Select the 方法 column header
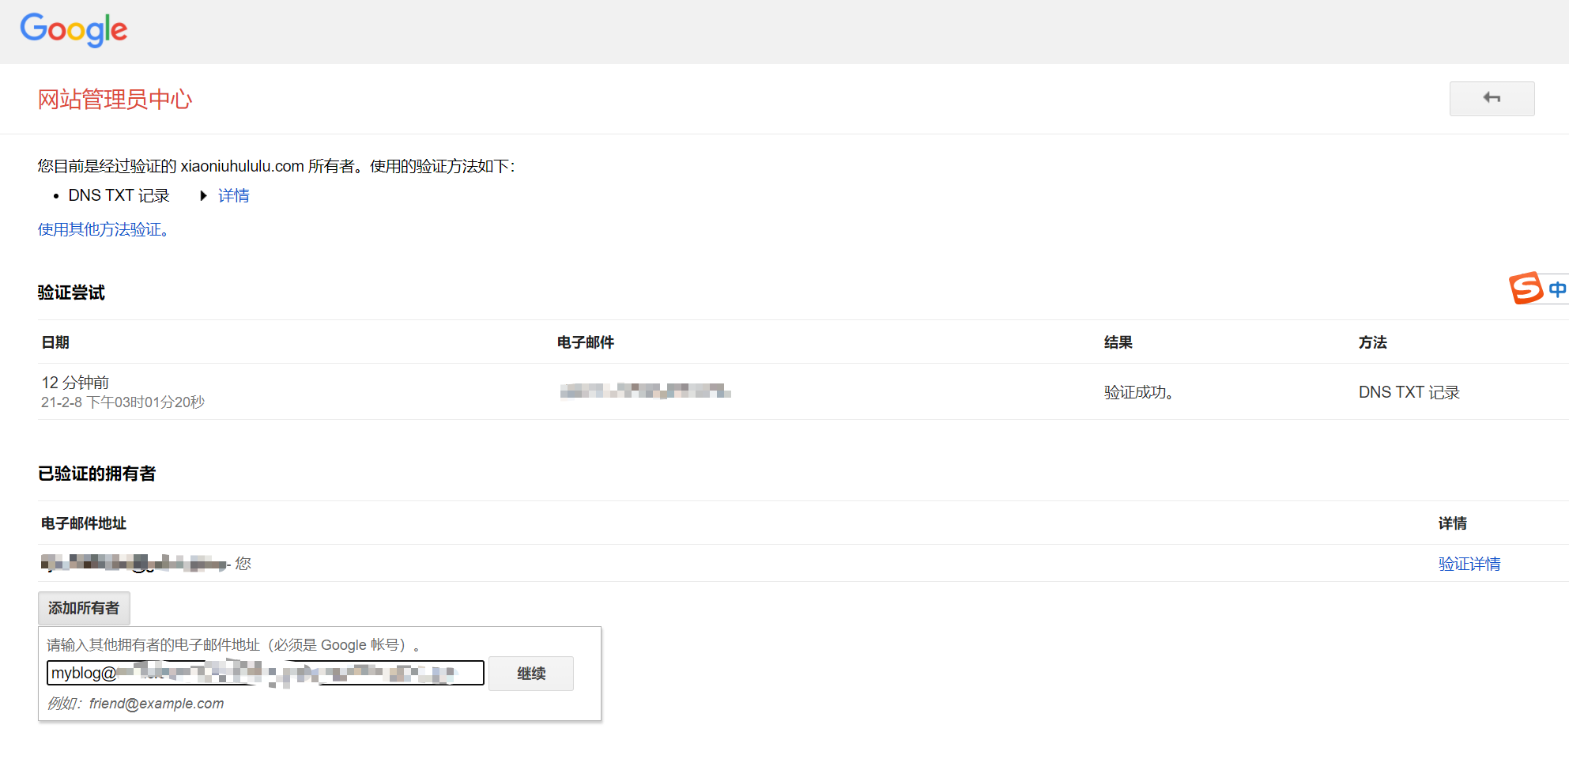Screen dimensions: 1569x774 pos(1373,342)
